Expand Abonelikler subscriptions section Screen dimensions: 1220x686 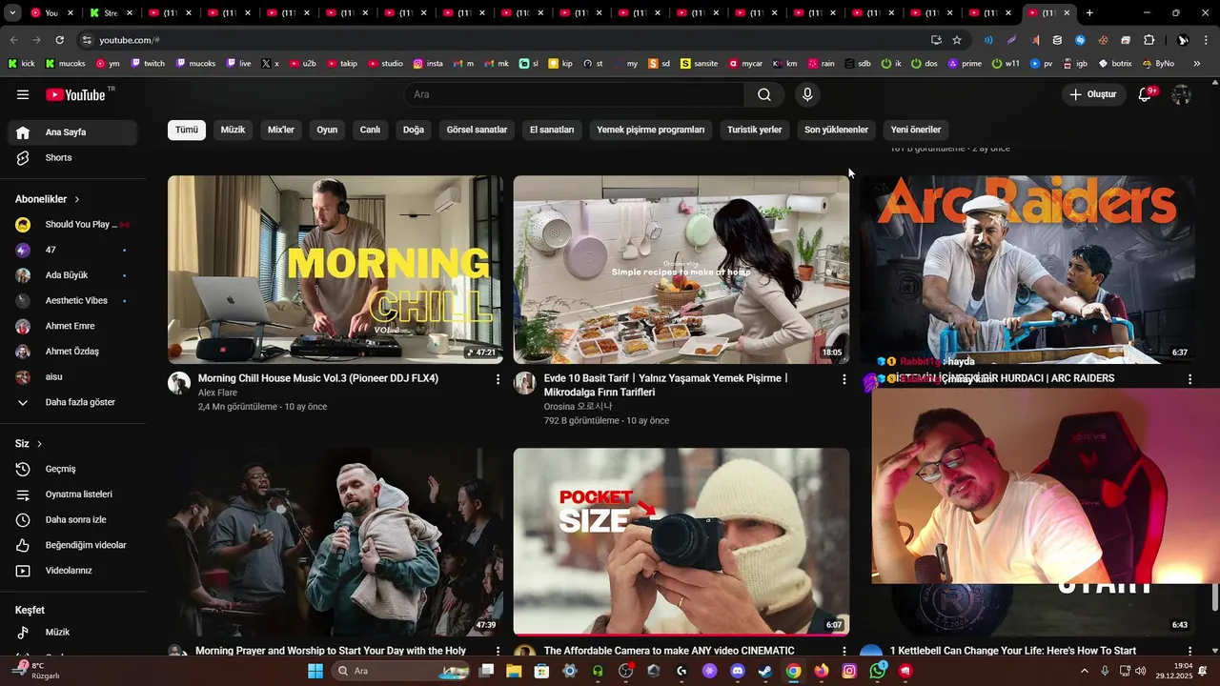point(48,199)
